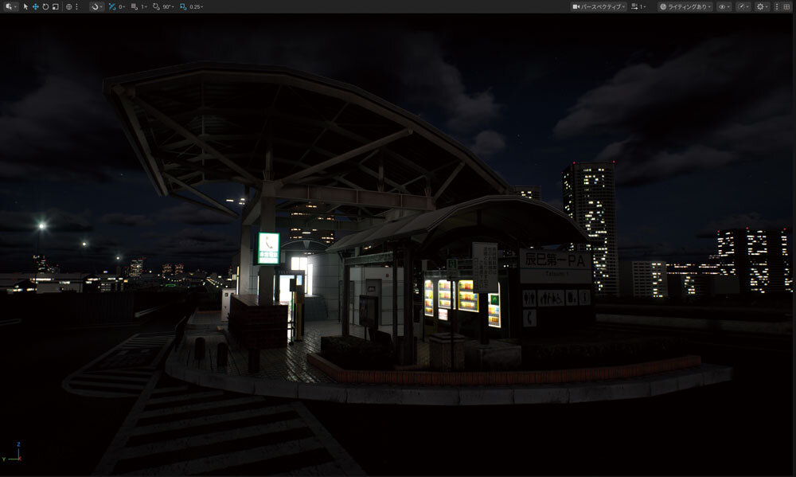Open the surface snapping magnet menu
The image size is (796, 477).
click(96, 6)
